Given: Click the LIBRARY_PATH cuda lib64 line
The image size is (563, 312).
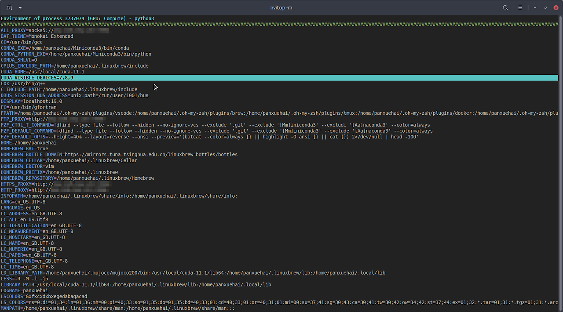Looking at the screenshot, I should (x=136, y=284).
